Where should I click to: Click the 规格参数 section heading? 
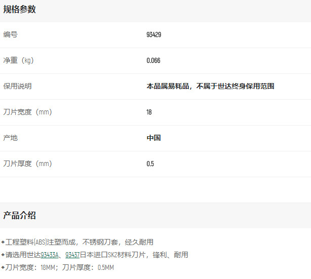(20, 9)
